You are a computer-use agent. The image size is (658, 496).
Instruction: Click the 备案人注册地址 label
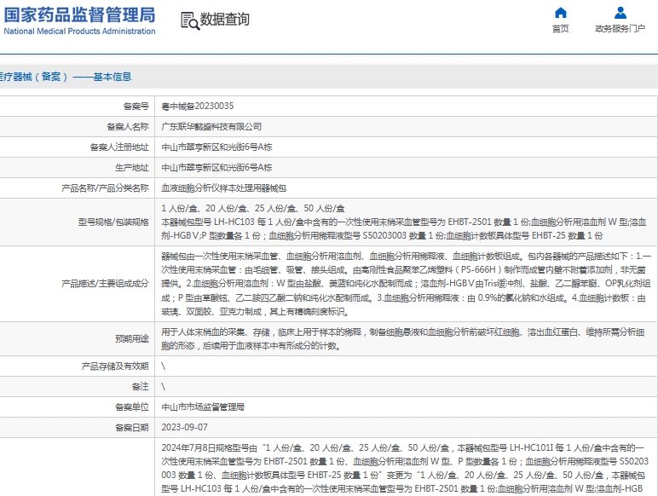point(119,147)
